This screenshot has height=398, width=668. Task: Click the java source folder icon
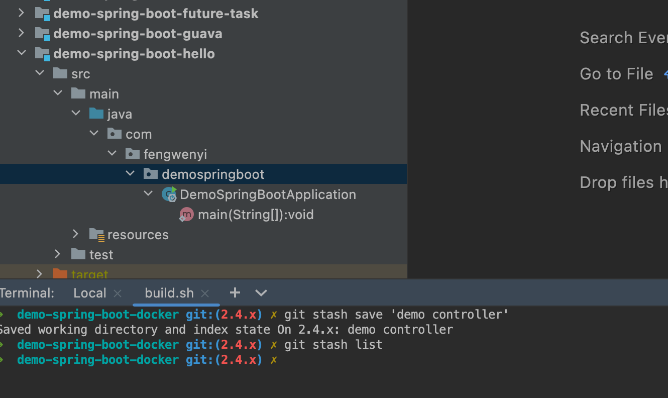click(x=96, y=114)
